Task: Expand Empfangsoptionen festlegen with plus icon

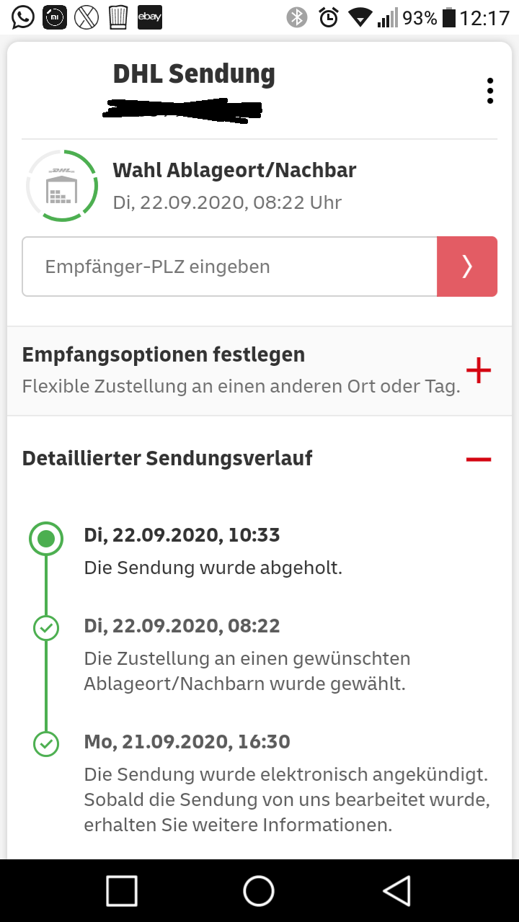Action: click(x=479, y=371)
